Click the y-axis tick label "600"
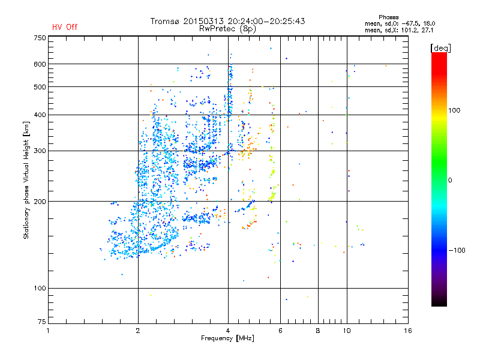480x360 pixels. coord(40,64)
